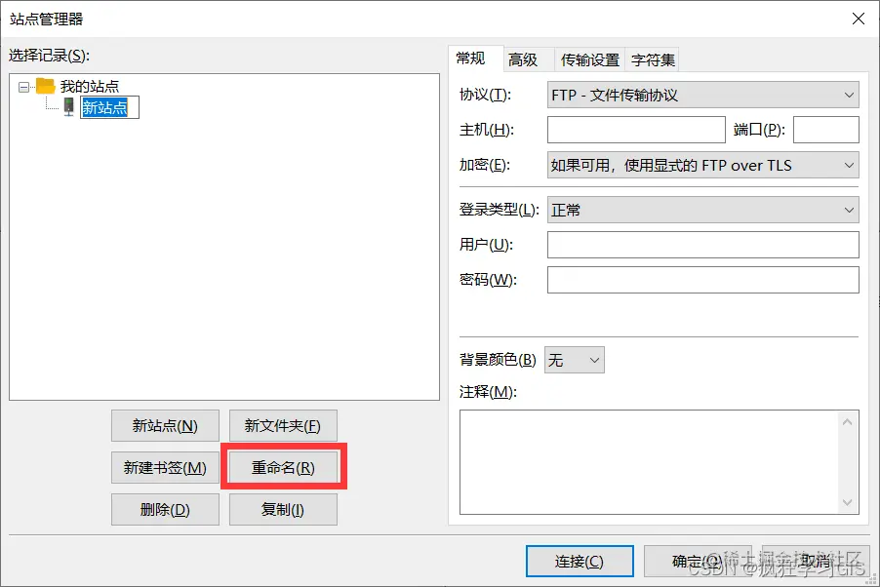
Task: Duplicate the site with 复制(I)
Action: coord(283,510)
